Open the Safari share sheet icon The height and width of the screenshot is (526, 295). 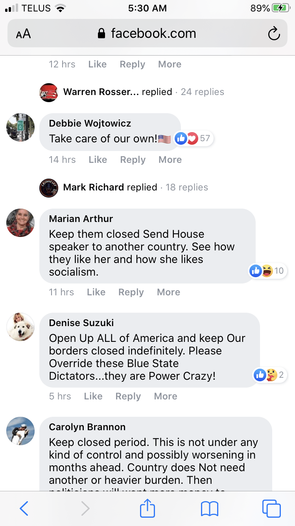pos(147,508)
